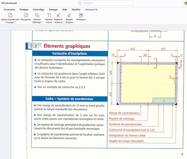Image resolution: width=187 pixels, height=159 pixels.
Task: Click the GDI_Chevalier.pdf title text
Action: click(x=9, y=3)
